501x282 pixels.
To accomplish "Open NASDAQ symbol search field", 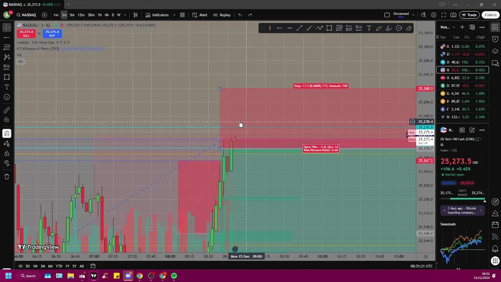I will pyautogui.click(x=26, y=15).
